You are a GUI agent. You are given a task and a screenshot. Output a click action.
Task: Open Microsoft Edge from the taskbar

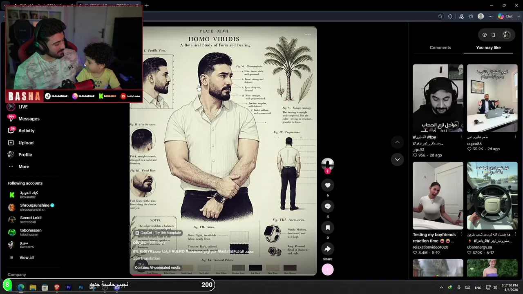[21, 287]
